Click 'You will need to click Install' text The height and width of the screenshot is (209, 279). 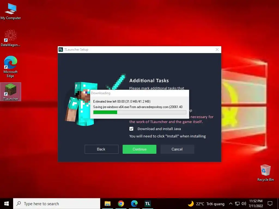coord(168,136)
